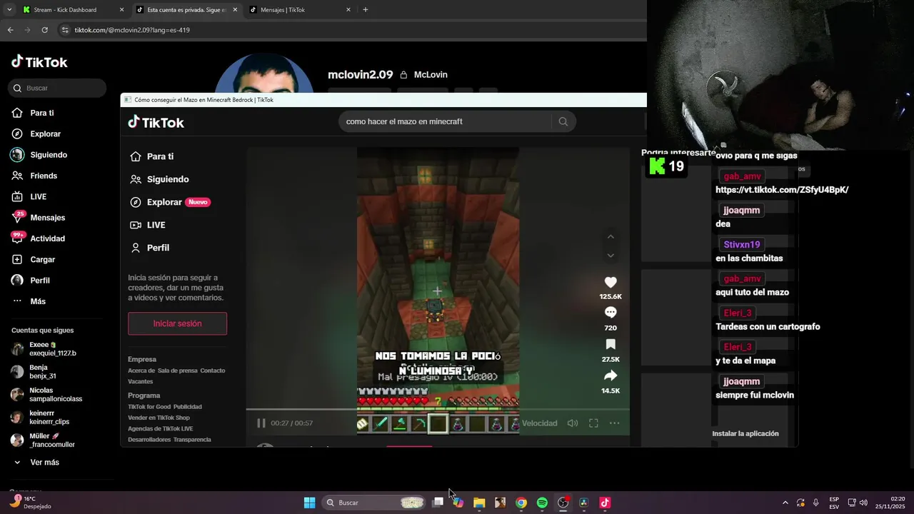Expand Ver más followed accounts
Viewport: 914px width, 514px height.
coord(36,463)
